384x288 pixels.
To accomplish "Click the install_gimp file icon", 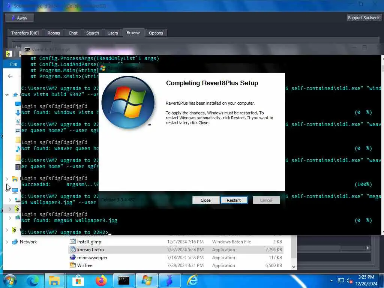I will click(x=72, y=241).
